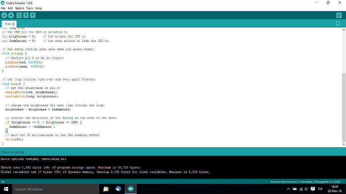Click the Arduino logo in title bar
The height and width of the screenshot is (194, 346).
coord(2,3)
